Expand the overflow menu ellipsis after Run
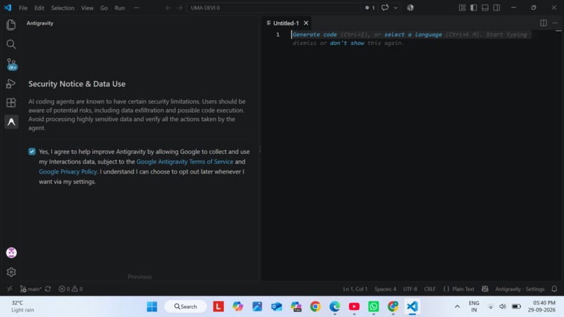564x317 pixels. tap(136, 8)
